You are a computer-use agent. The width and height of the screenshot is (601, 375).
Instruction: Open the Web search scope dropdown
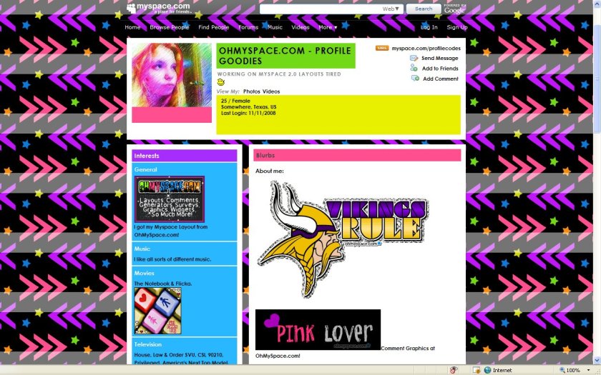coord(391,9)
